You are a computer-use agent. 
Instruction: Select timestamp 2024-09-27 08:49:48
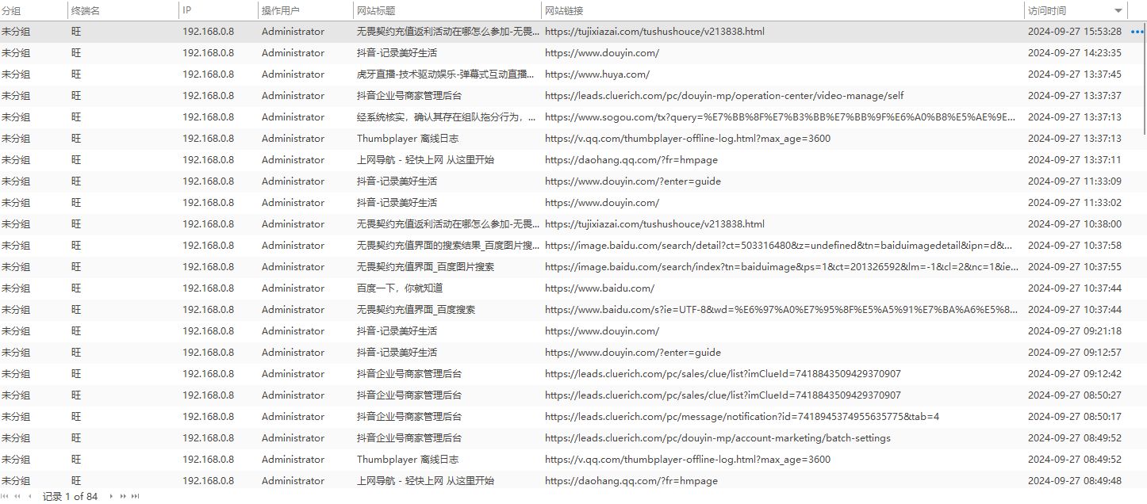tap(1075, 481)
